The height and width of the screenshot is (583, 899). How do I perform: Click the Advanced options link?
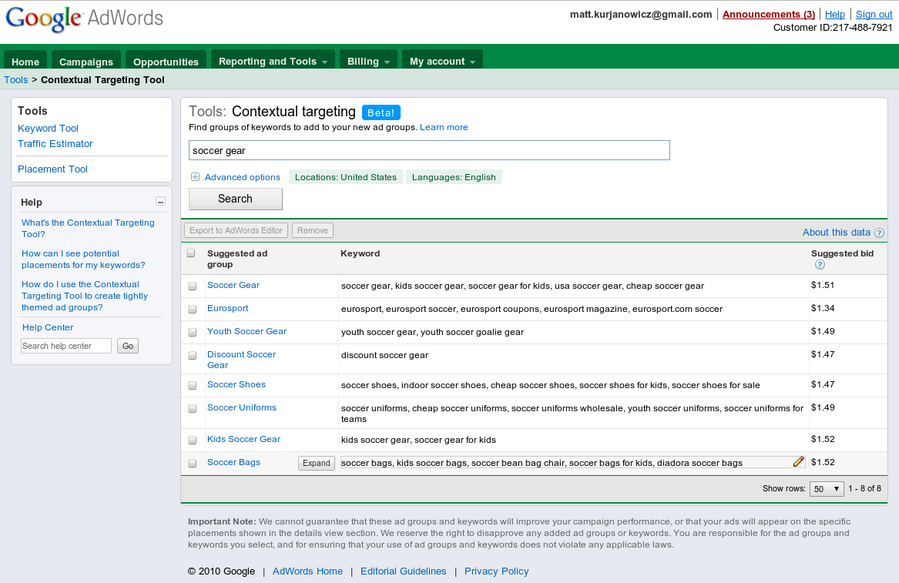(x=243, y=177)
